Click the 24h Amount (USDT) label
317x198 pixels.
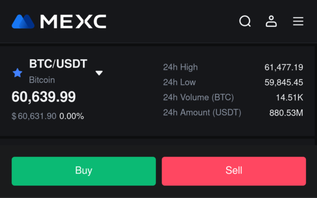point(202,112)
